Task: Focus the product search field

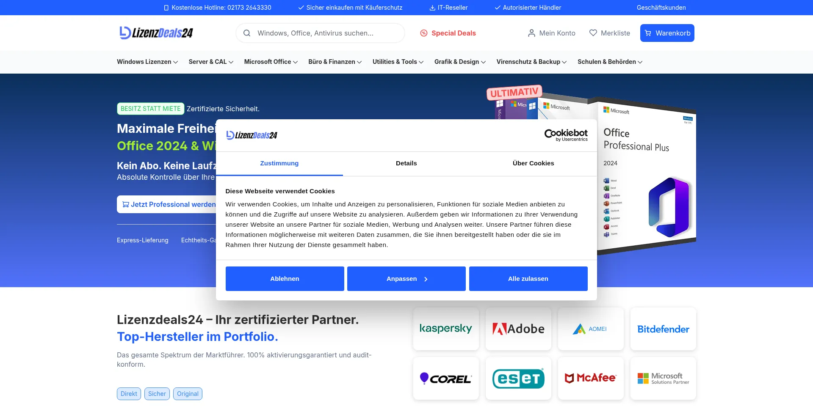Action: pyautogui.click(x=320, y=33)
